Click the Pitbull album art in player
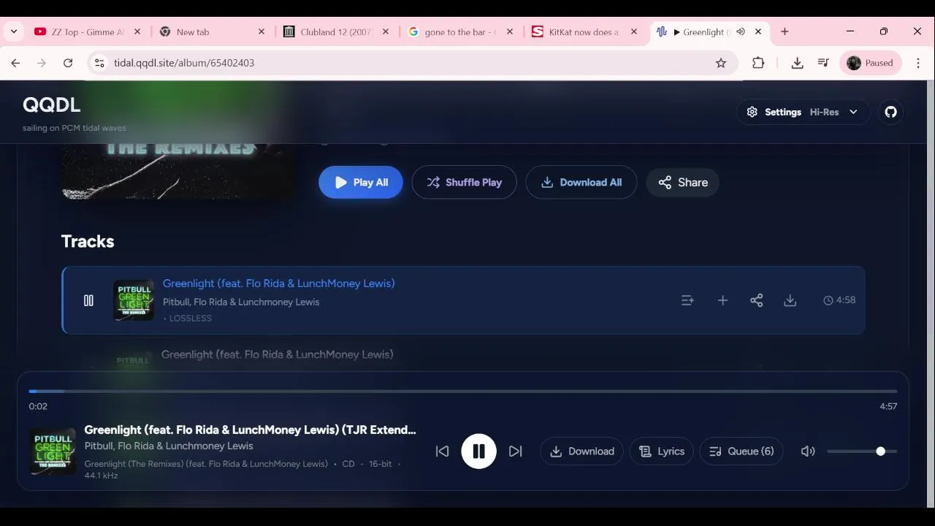The width and height of the screenshot is (935, 526). pos(53,451)
